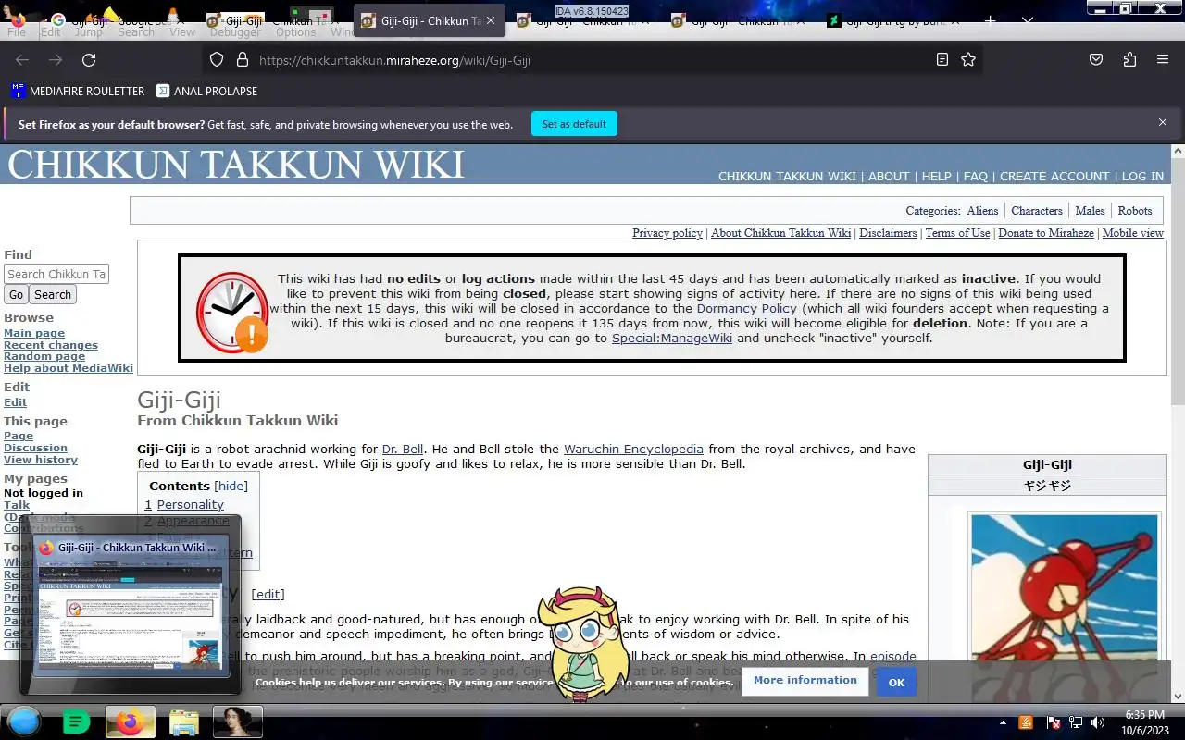The height and width of the screenshot is (740, 1185).
Task: Open the Aliens category link
Action: click(x=982, y=211)
